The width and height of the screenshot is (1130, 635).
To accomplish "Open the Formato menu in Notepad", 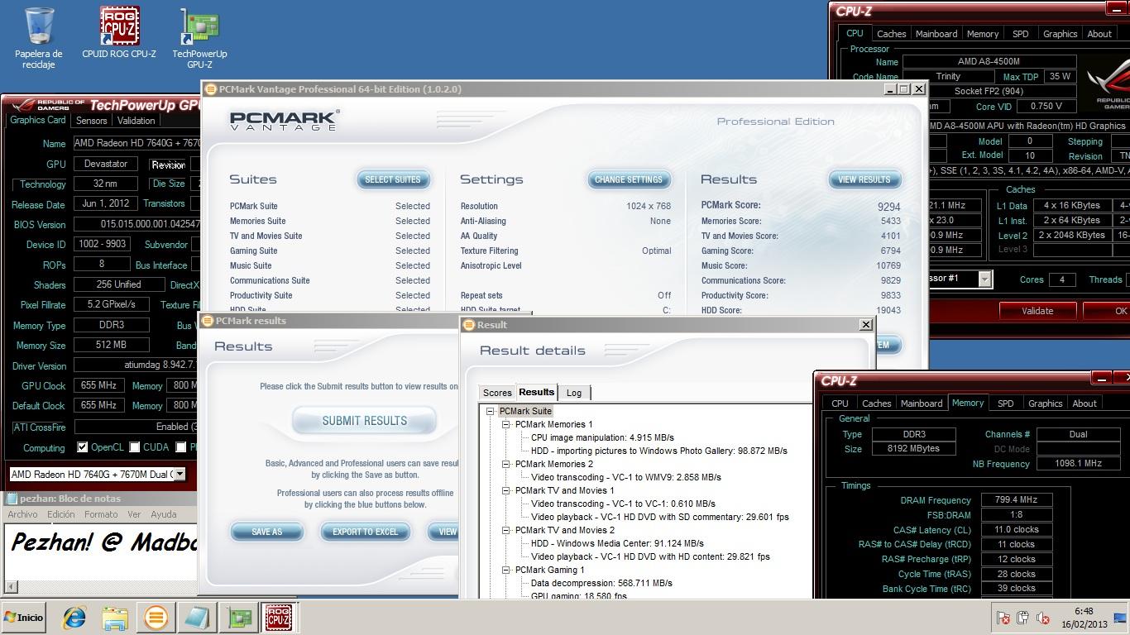I will pos(101,514).
